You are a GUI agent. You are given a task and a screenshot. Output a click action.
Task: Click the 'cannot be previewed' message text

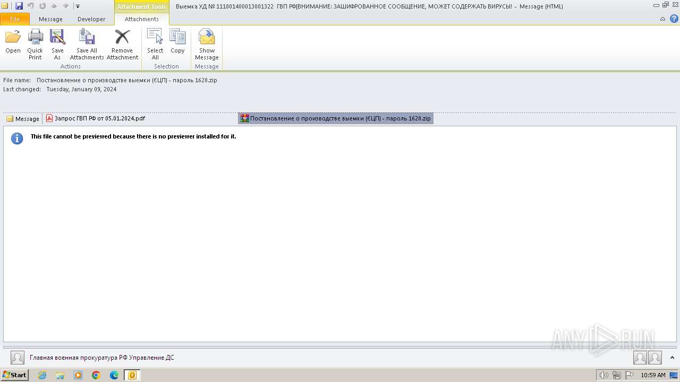point(133,136)
